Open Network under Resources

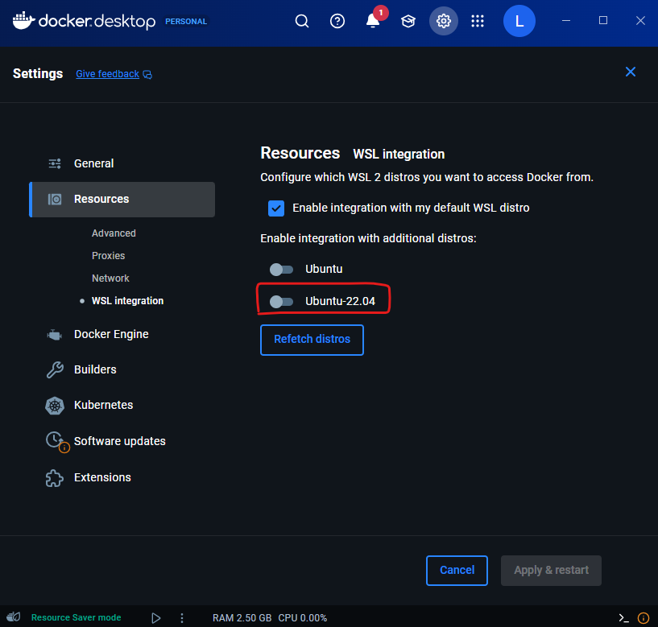coord(110,278)
